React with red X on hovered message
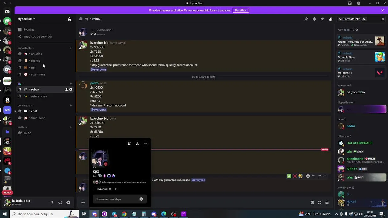 [x=295, y=176]
